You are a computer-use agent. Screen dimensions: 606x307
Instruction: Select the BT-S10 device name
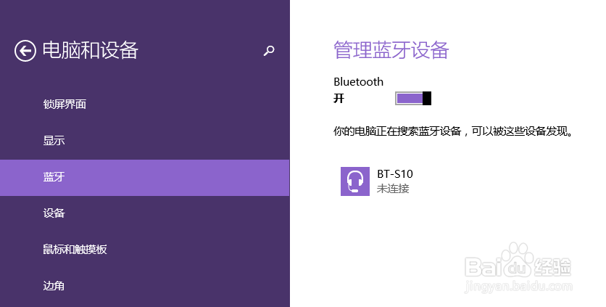click(395, 174)
